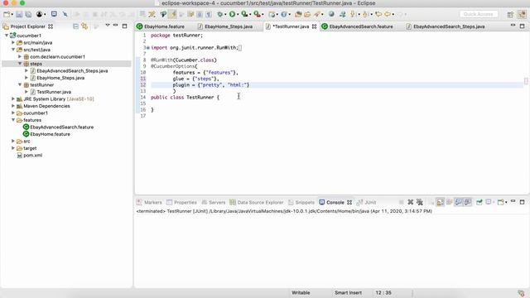Collapse the features folder arrow
Viewport: 530px width, 298px height.
point(13,119)
